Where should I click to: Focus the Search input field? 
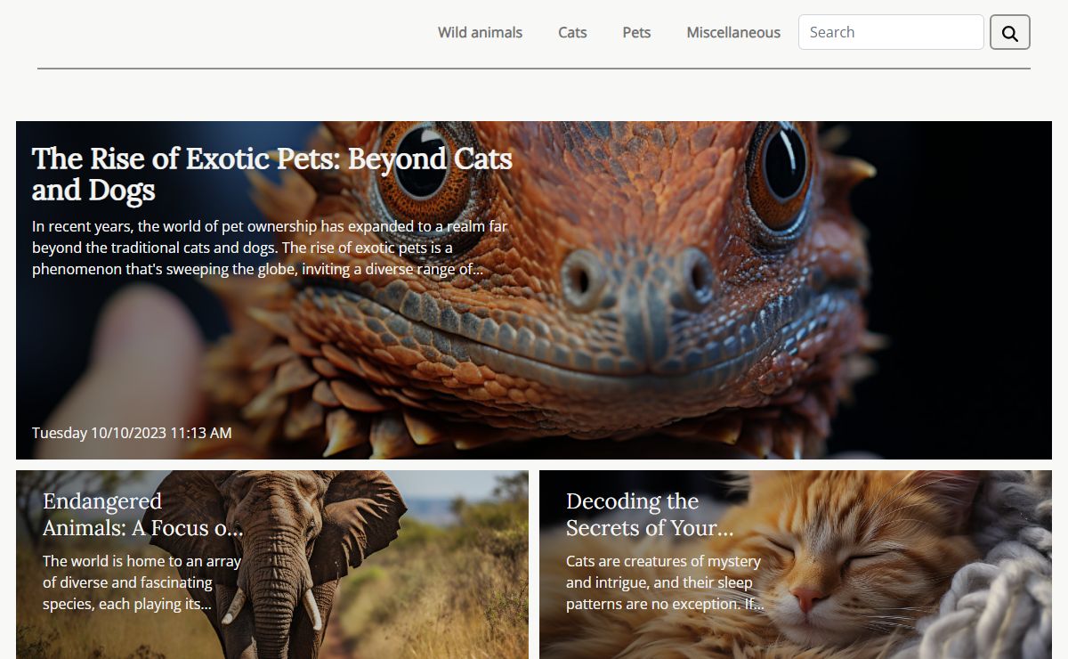(891, 32)
